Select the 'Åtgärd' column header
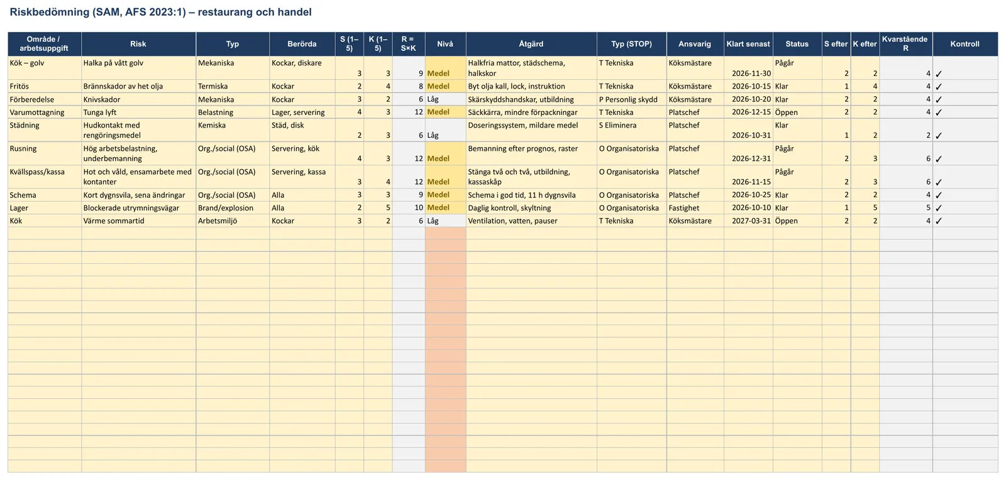Image resolution: width=1006 pixels, height=480 pixels. [x=531, y=44]
